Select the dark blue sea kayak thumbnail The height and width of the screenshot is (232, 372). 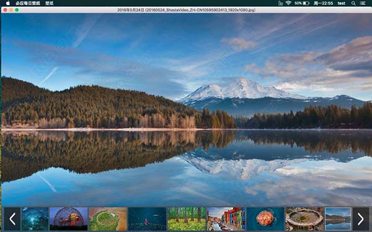(x=147, y=219)
